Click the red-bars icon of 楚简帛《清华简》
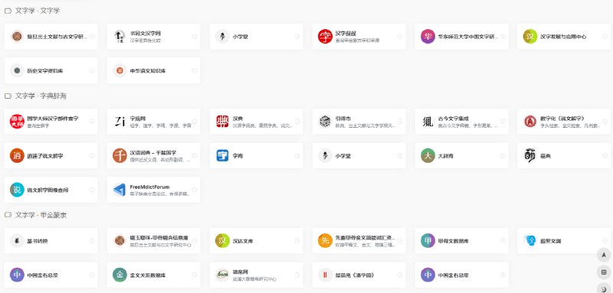This screenshot has height=293, width=613. click(325, 275)
